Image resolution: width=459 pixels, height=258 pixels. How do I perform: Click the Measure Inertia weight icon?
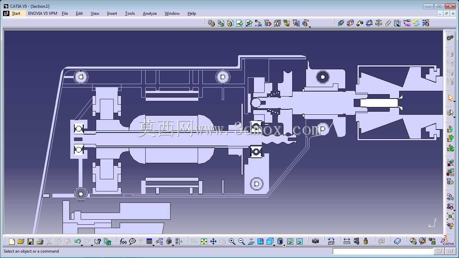[366, 242]
